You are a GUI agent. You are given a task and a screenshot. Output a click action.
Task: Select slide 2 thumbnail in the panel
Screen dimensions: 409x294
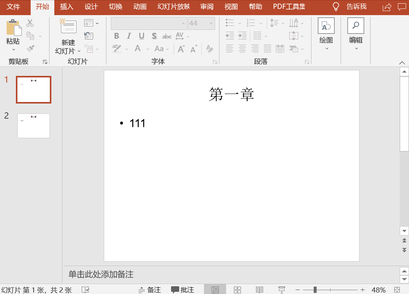point(33,126)
